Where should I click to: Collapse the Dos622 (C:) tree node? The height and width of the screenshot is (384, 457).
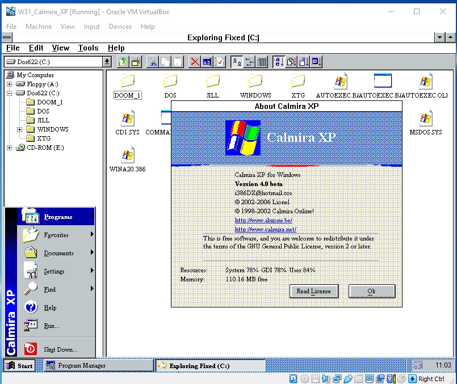(x=9, y=93)
